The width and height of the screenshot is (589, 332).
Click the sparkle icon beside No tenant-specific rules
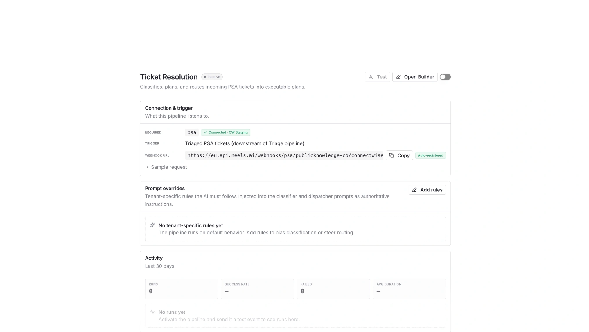[152, 225]
